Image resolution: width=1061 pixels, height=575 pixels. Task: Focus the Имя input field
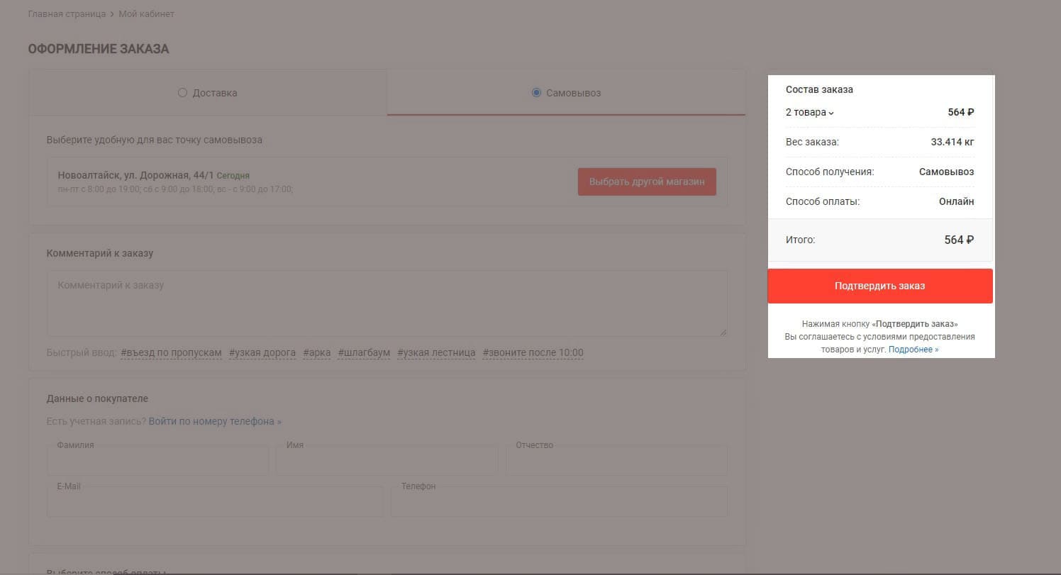[387, 461]
